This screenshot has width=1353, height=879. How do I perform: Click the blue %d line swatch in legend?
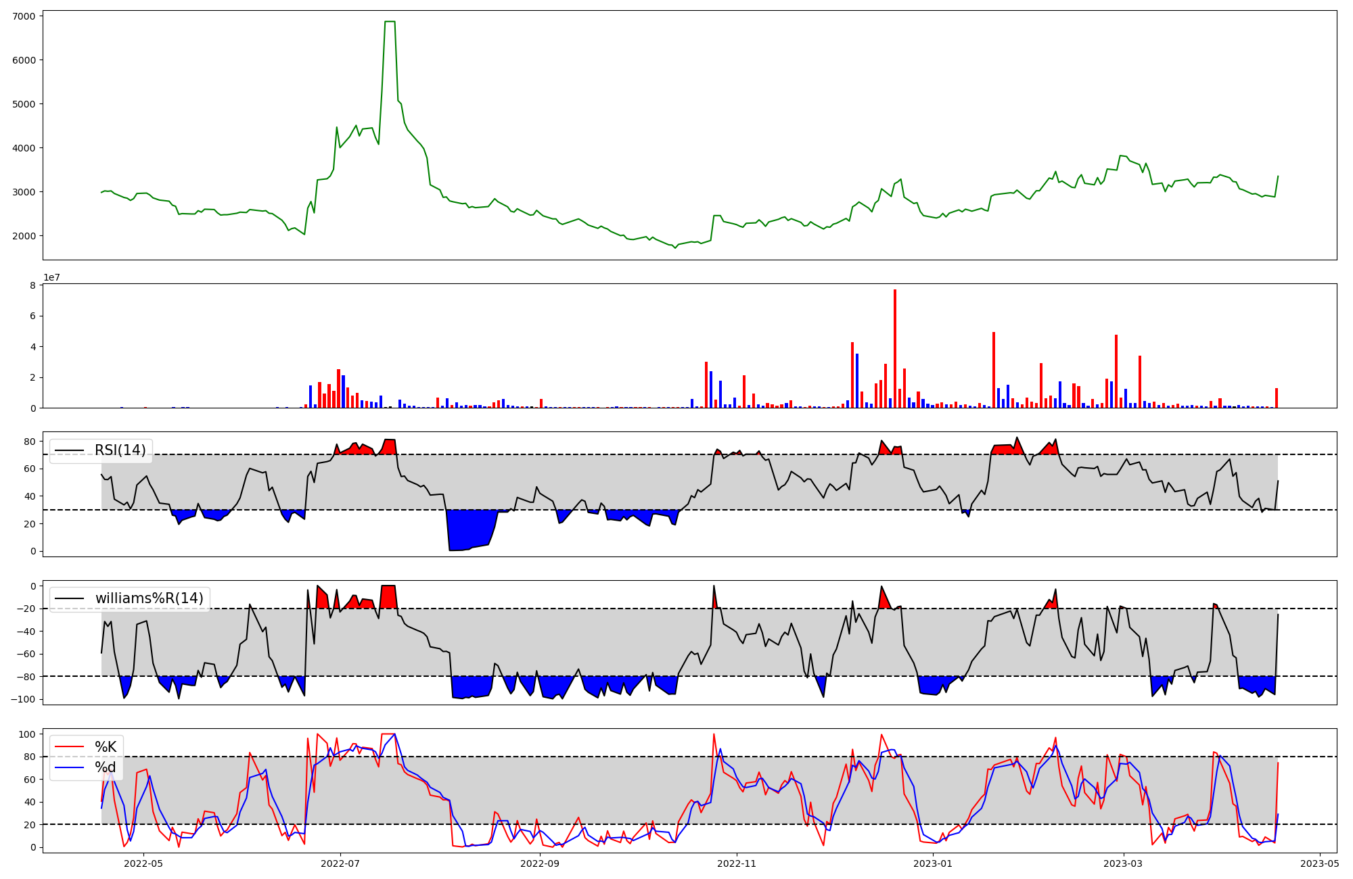click(70, 767)
